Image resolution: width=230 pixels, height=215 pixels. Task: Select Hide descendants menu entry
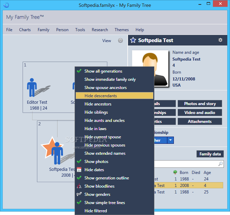point(114,96)
